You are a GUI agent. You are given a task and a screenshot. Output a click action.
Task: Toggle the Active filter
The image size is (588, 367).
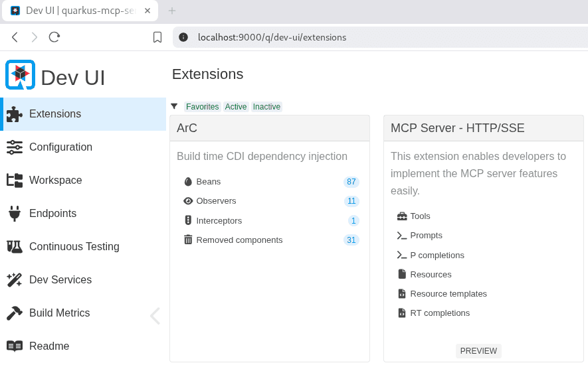click(x=236, y=107)
